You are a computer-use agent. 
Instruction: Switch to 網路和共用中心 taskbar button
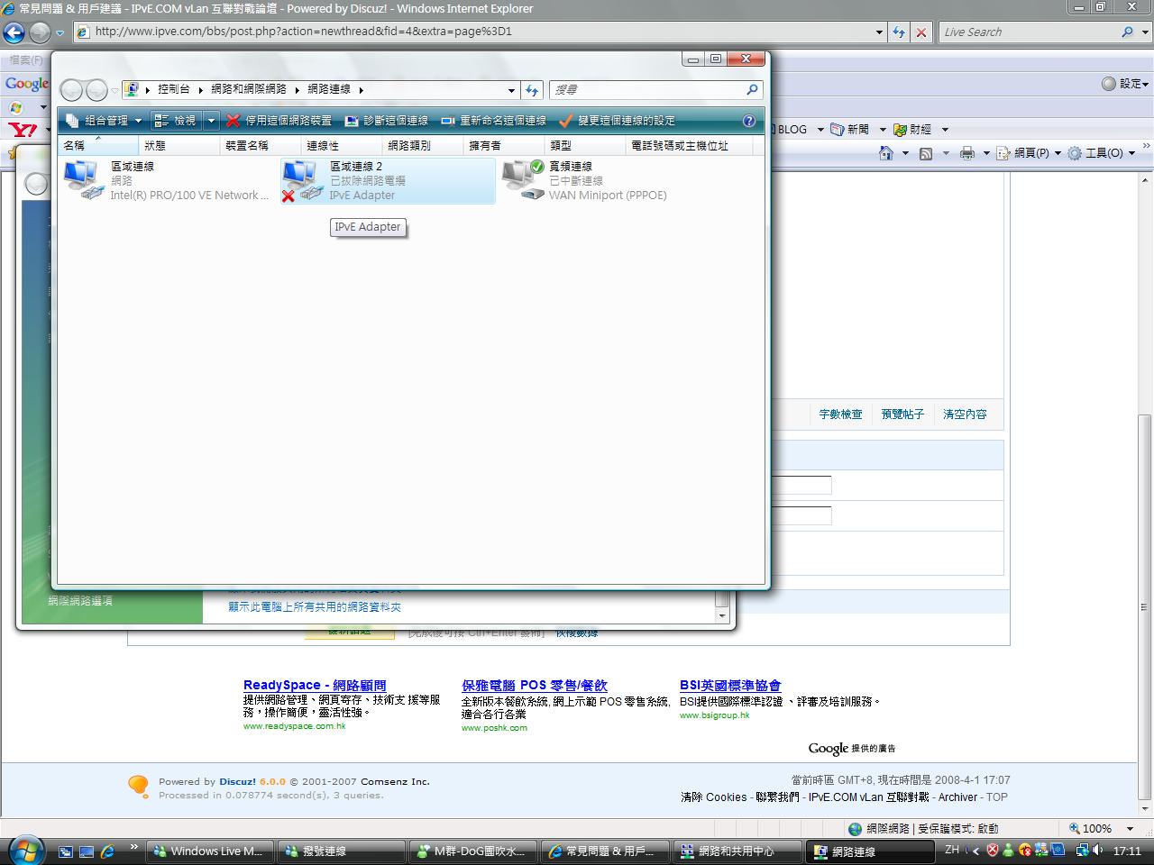(x=736, y=851)
